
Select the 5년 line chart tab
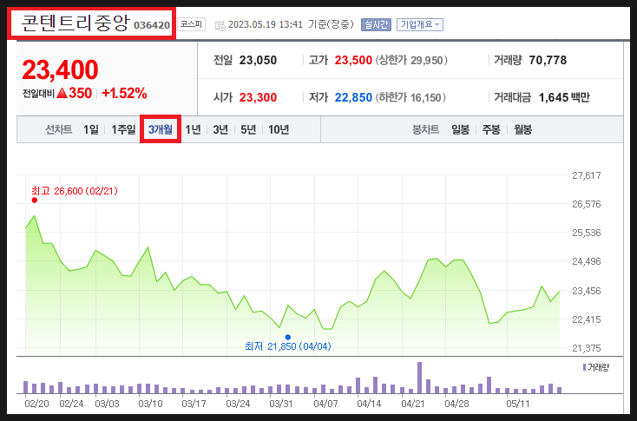click(x=248, y=129)
